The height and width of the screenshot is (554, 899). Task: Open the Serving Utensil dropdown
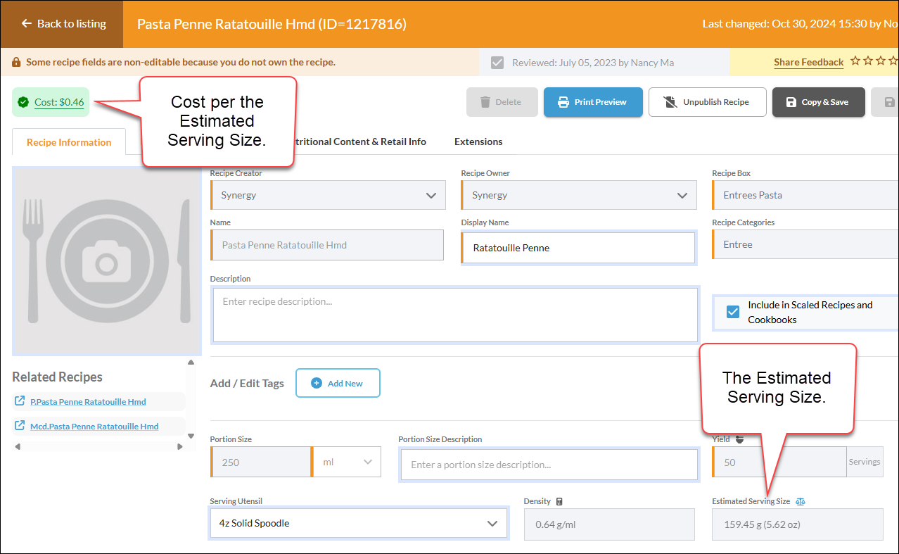pos(358,523)
